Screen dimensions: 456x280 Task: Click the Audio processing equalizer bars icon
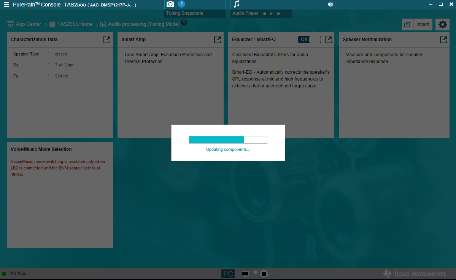[103, 24]
